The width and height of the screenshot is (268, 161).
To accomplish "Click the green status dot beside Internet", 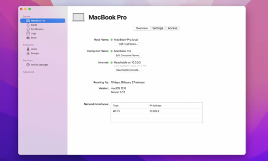I will coord(112,63).
